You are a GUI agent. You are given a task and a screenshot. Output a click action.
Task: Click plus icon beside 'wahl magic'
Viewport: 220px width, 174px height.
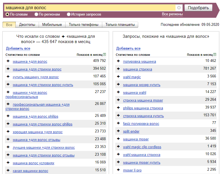coord(118,77)
